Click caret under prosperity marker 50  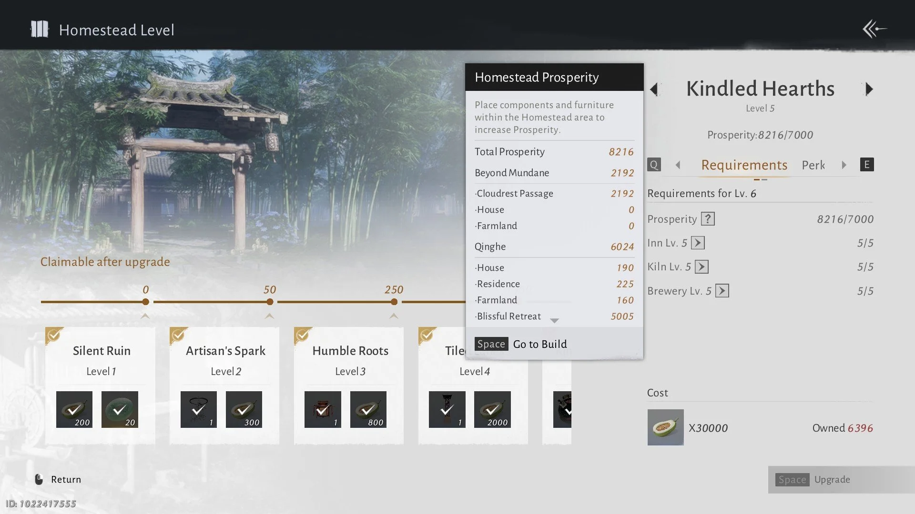(270, 316)
